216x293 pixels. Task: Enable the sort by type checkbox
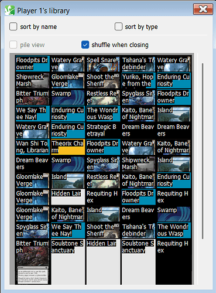(x=118, y=26)
